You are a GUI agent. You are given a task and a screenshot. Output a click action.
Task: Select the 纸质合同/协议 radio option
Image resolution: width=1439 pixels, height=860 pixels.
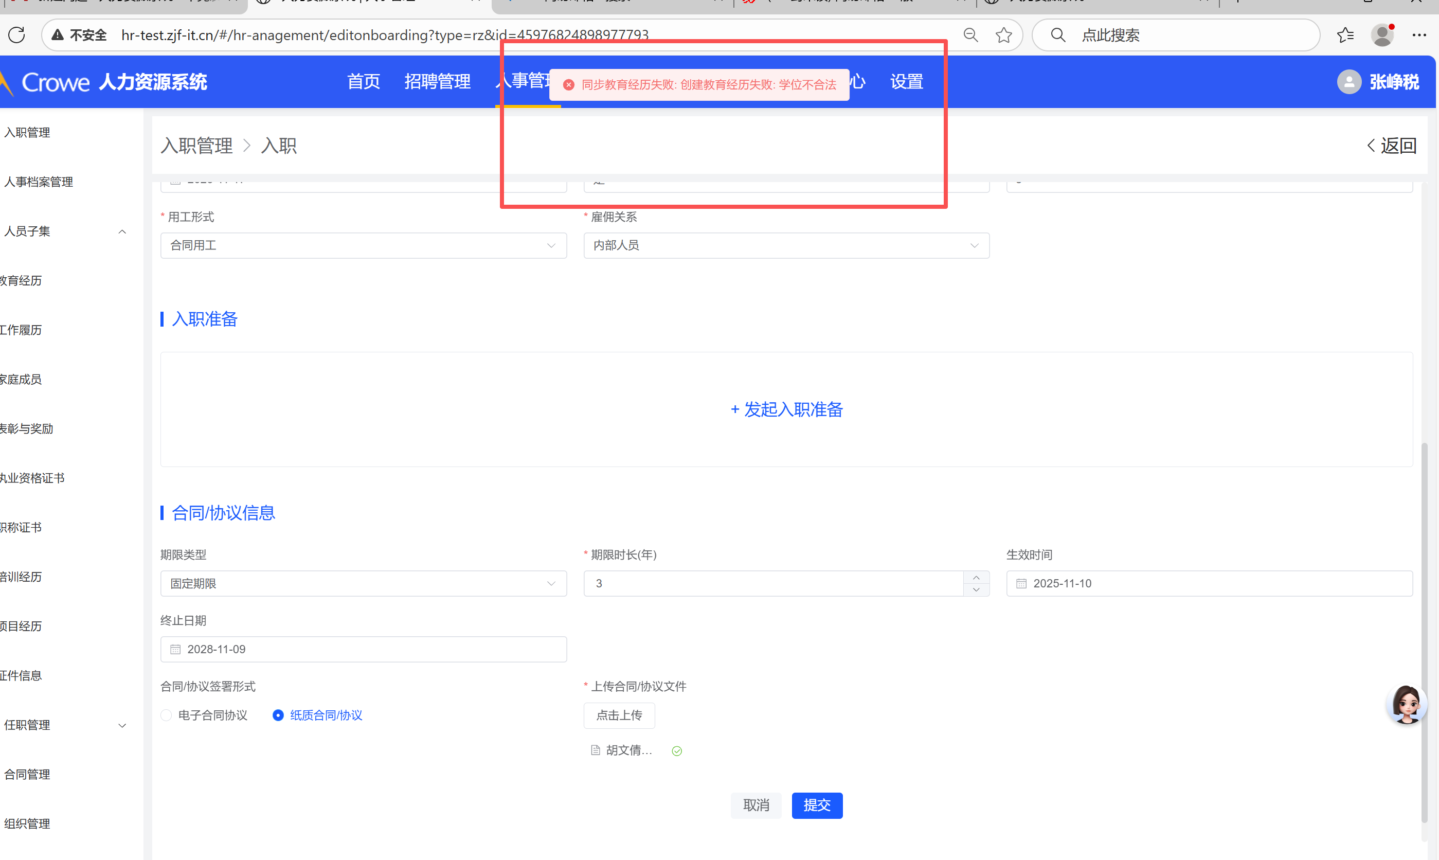278,715
